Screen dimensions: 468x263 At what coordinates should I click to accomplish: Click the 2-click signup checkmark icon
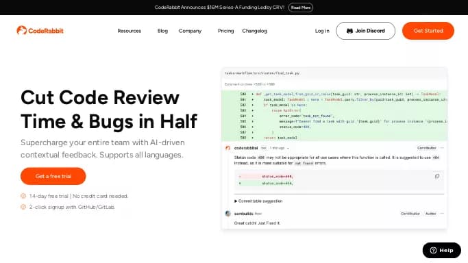pos(23,207)
